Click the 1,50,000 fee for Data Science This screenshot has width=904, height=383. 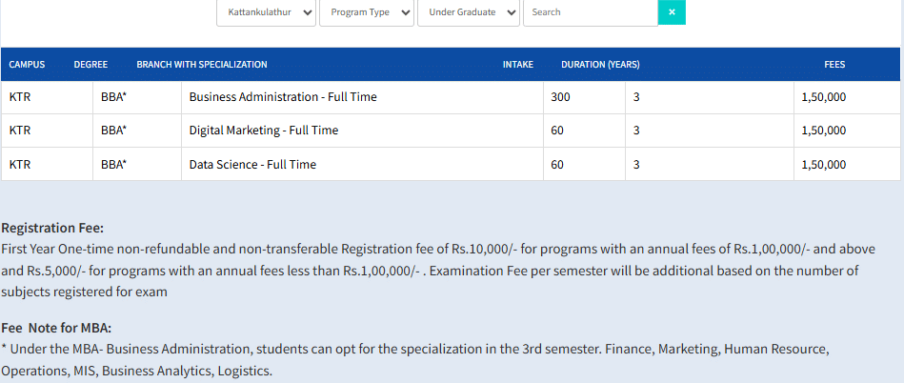point(824,164)
